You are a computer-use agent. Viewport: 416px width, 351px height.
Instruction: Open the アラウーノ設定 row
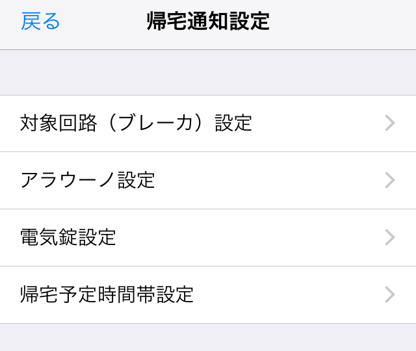coord(208,180)
